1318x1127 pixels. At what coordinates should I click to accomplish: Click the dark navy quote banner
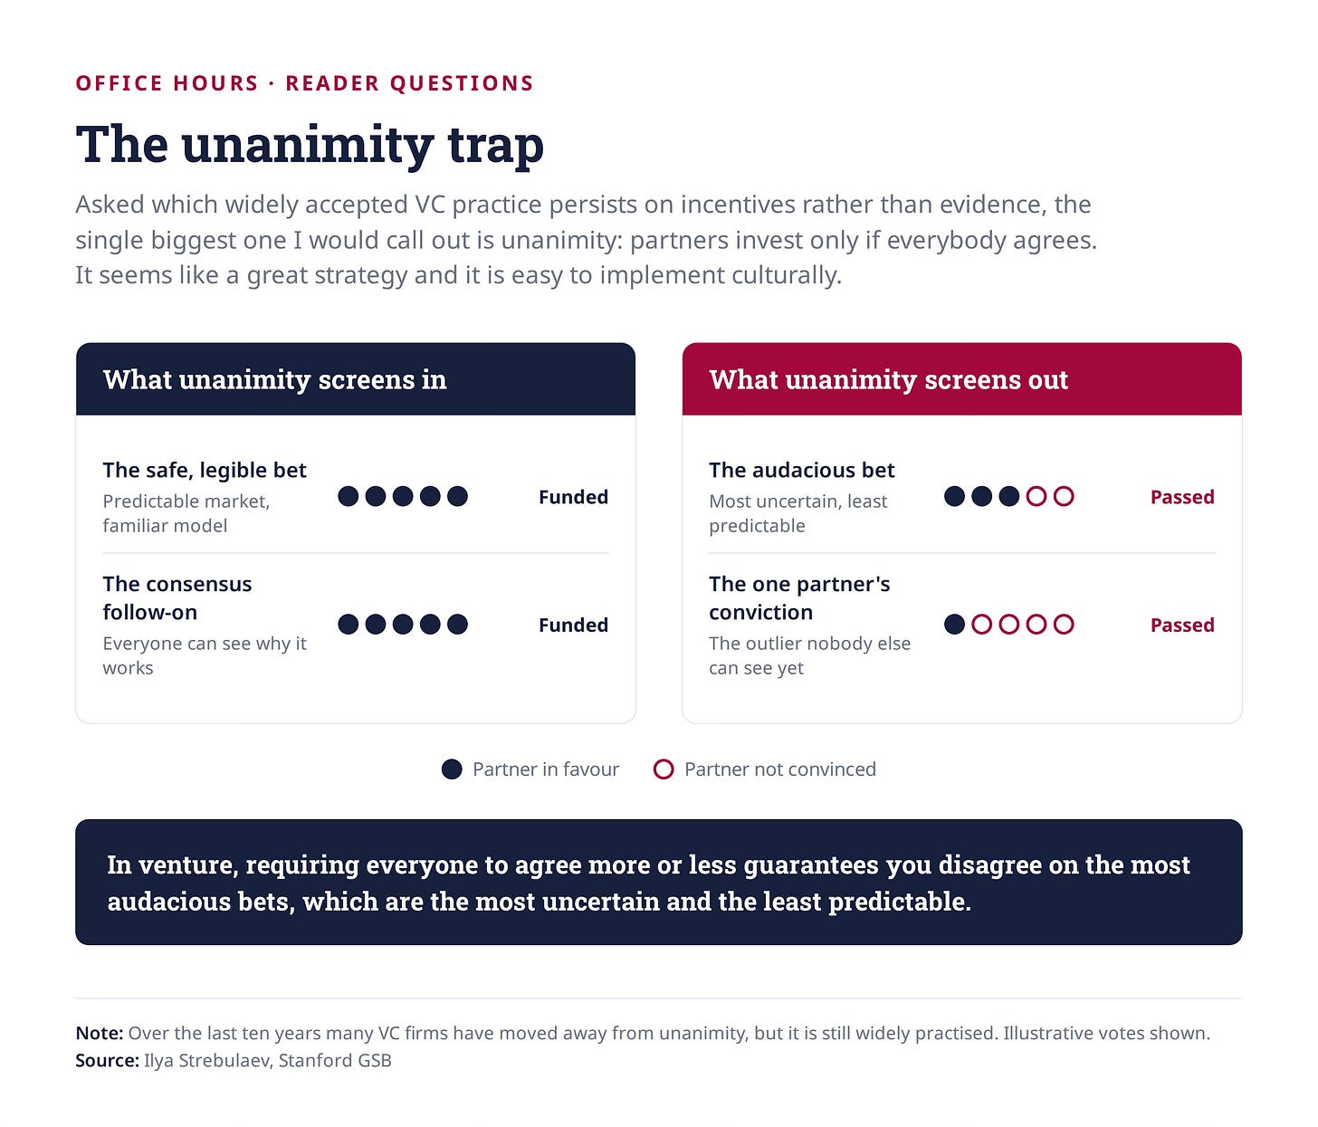(x=659, y=883)
